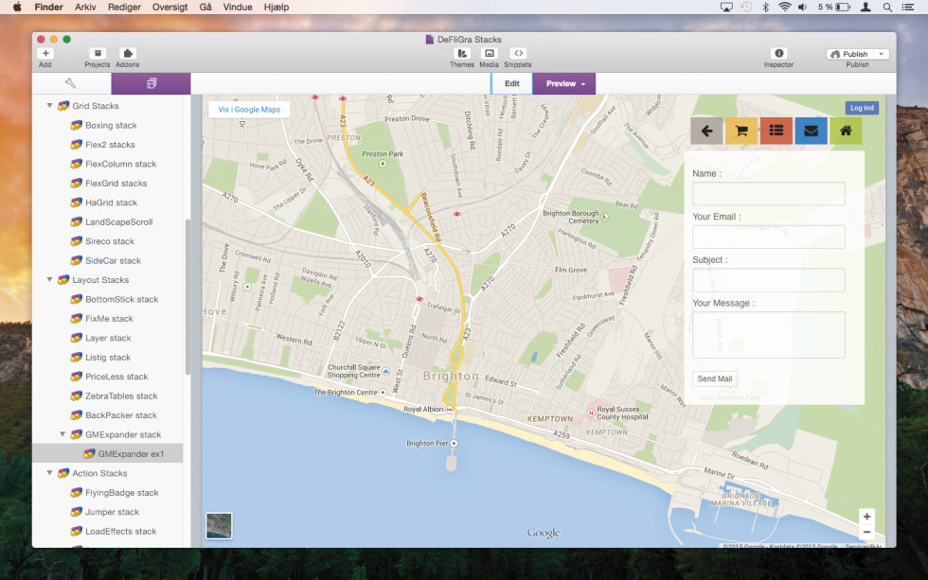The height and width of the screenshot is (580, 928).
Task: Click the Log ind button
Action: pyautogui.click(x=862, y=108)
